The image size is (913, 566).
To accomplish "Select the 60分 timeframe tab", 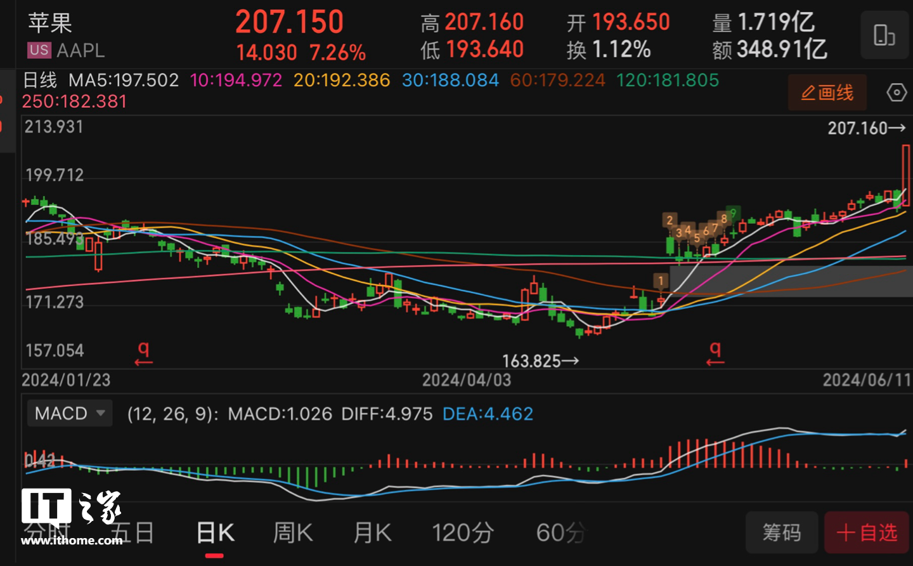I will 560,533.
